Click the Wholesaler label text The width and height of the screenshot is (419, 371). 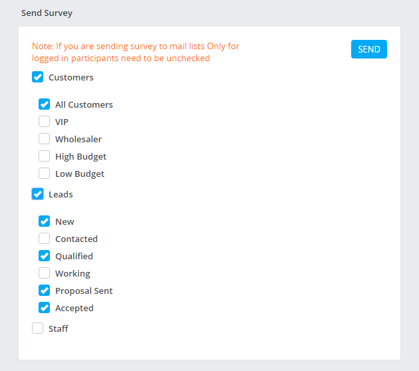pyautogui.click(x=78, y=139)
